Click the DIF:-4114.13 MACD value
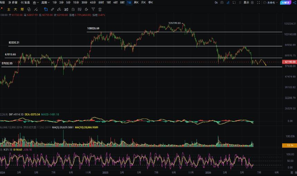Image resolution: width=297 pixels, height=176 pixels. (16, 114)
